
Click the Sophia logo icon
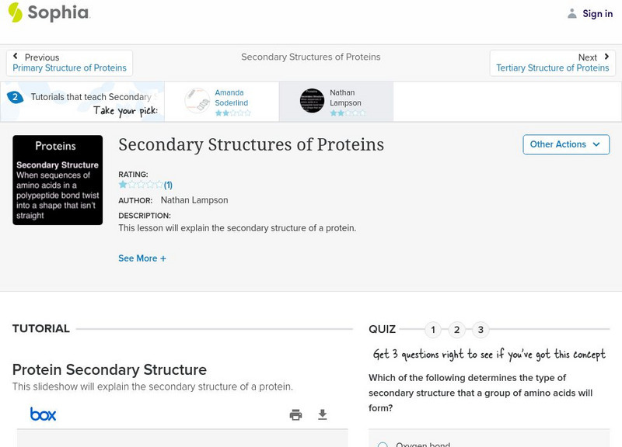tap(16, 12)
